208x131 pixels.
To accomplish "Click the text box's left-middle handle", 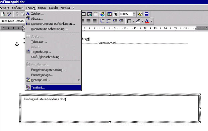I will pyautogui.click(x=20, y=108).
